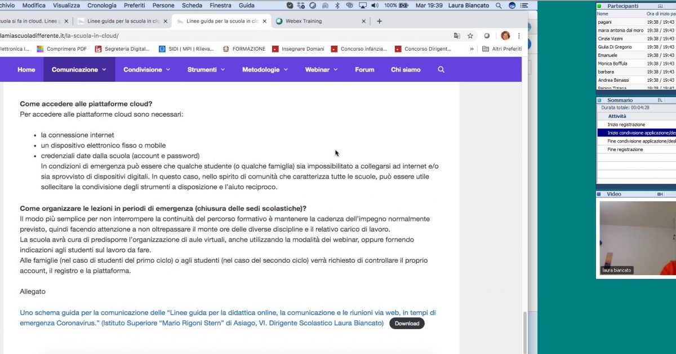Open 'Concorso Dirigent...' bookmark
Viewport: 676px width, 354px height.
point(423,49)
